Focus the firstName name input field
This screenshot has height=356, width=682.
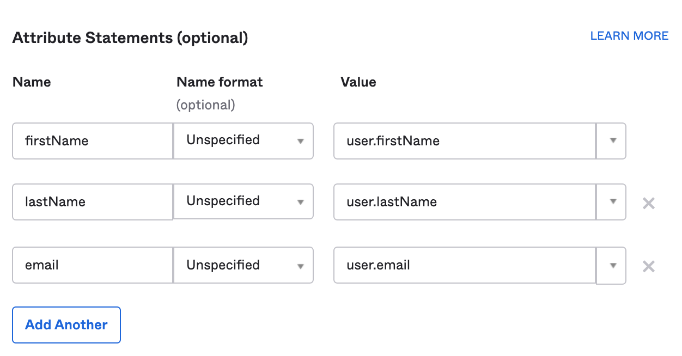tap(93, 141)
